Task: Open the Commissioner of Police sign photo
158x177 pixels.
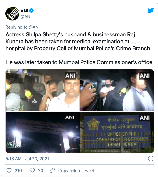Action: coord(117,132)
